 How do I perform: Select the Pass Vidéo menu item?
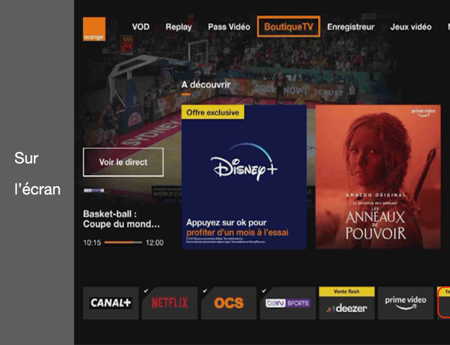tap(229, 27)
